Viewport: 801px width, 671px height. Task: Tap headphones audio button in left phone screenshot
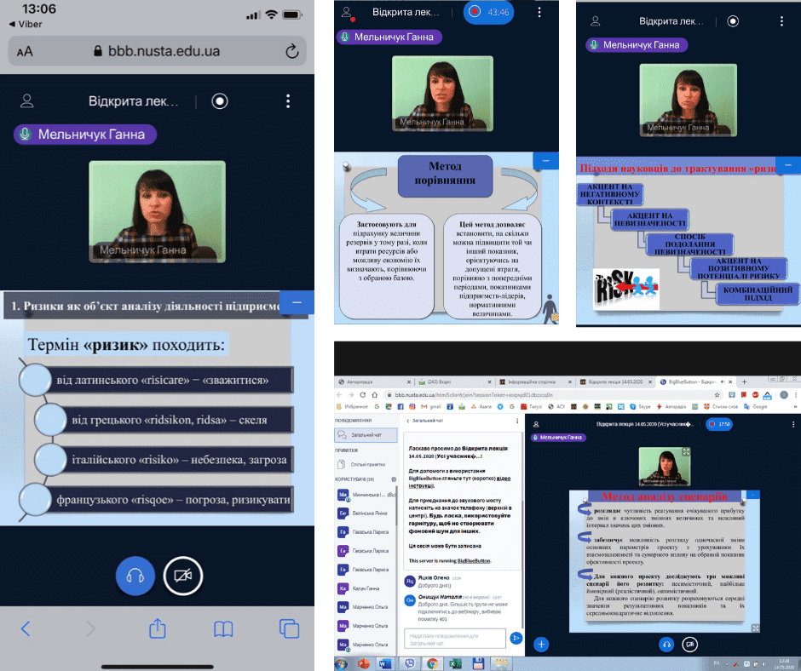(135, 576)
